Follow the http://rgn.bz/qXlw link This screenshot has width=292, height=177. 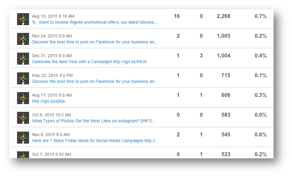click(x=48, y=101)
